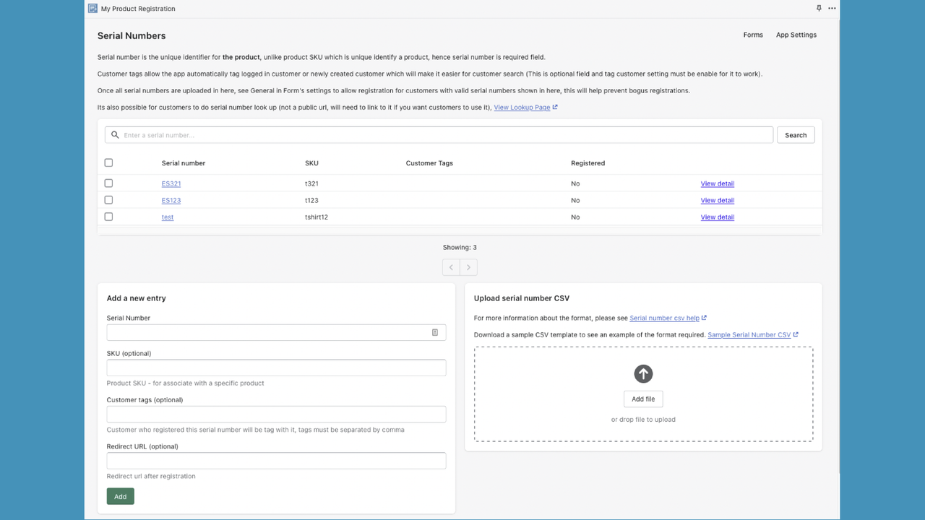Image resolution: width=925 pixels, height=520 pixels.
Task: Click the Showing: 3 count text
Action: click(460, 247)
